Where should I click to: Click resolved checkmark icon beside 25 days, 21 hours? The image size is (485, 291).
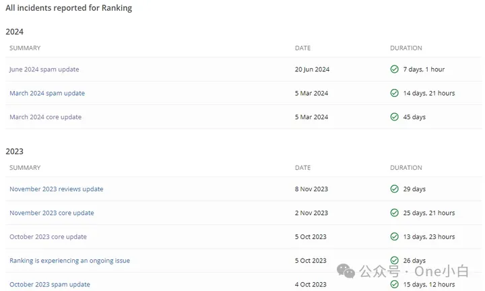coord(394,212)
